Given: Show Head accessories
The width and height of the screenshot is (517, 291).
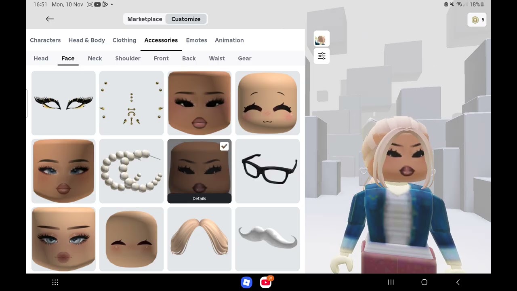Looking at the screenshot, I should pyautogui.click(x=41, y=58).
